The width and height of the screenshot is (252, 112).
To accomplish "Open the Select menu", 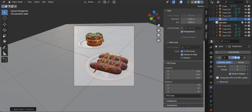I will [x=37, y=2].
